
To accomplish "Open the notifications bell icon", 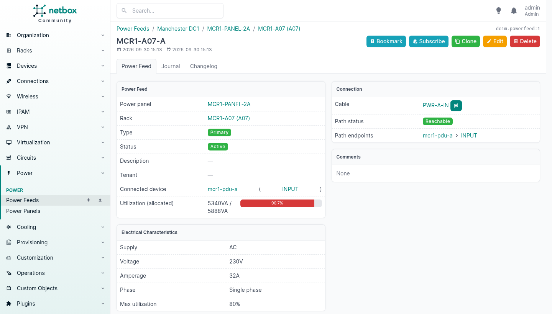I will pos(514,11).
